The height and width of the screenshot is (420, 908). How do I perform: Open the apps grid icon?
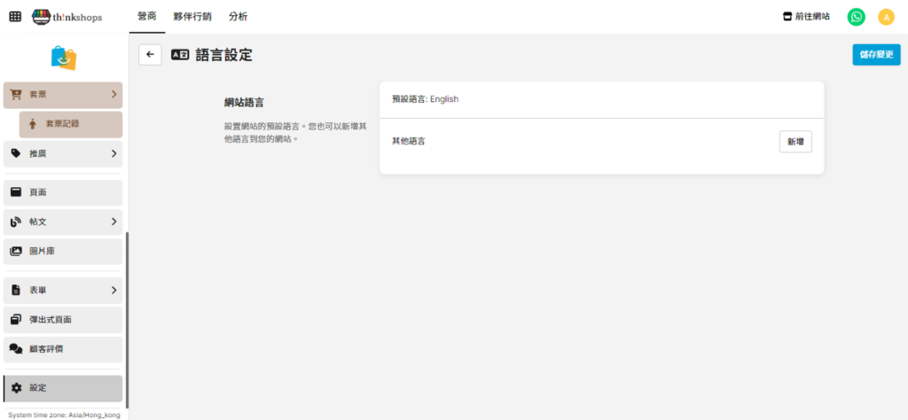[x=15, y=17]
